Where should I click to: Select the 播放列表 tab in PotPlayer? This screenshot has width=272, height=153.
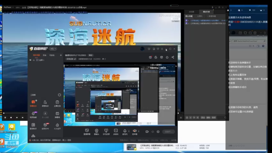[206, 12]
